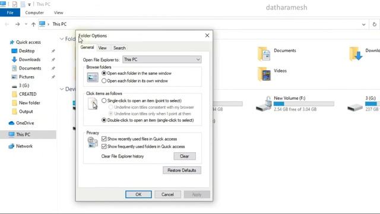Click the OneDrive cloud icon
The width and height of the screenshot is (380, 214).
click(11, 123)
